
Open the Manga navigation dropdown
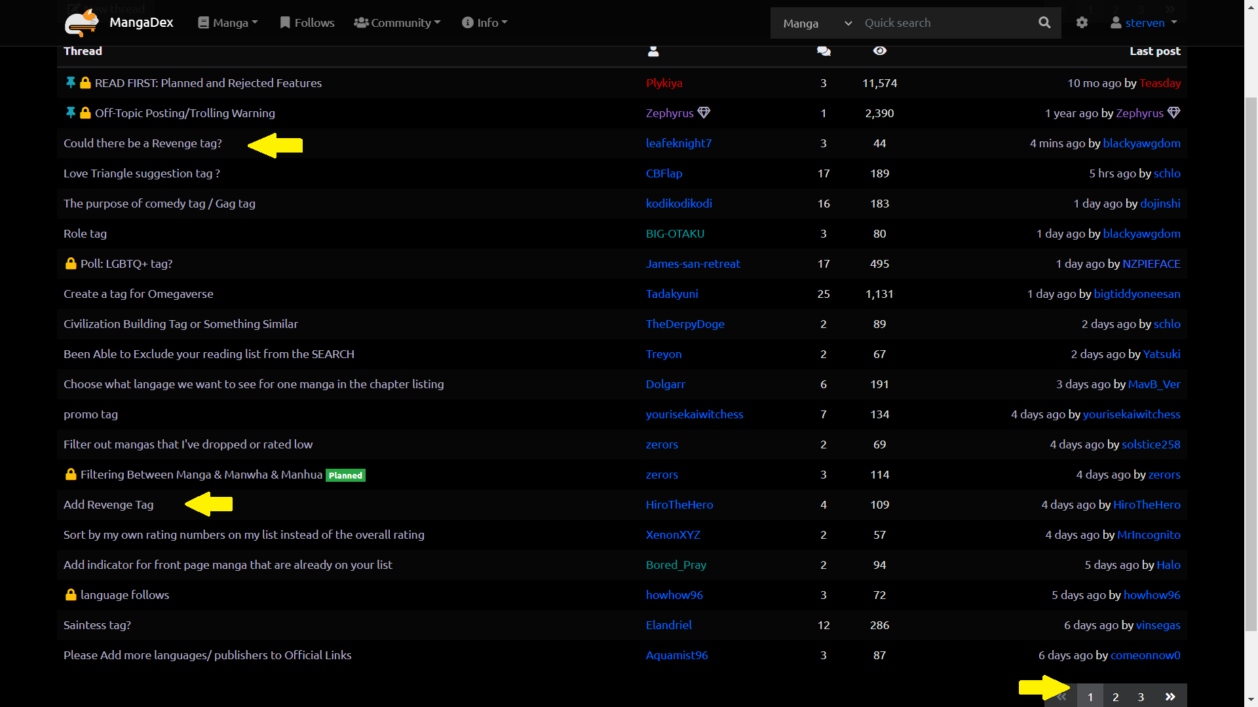coord(228,23)
